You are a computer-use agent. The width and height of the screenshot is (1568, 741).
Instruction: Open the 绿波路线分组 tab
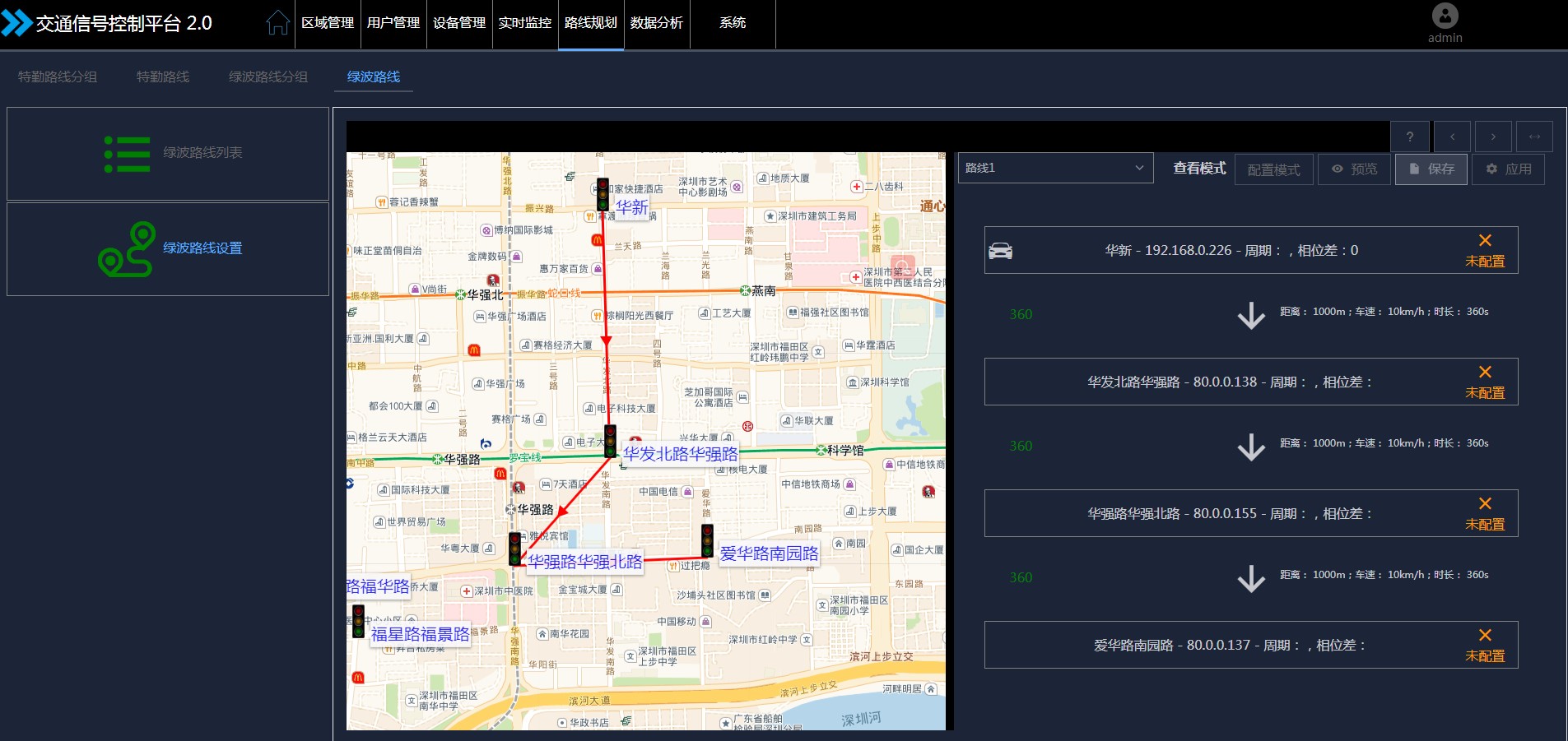tap(268, 76)
